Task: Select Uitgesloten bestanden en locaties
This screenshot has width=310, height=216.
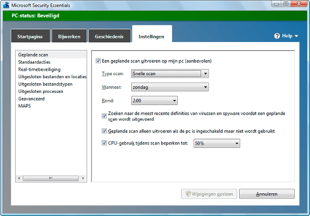Action: click(51, 77)
